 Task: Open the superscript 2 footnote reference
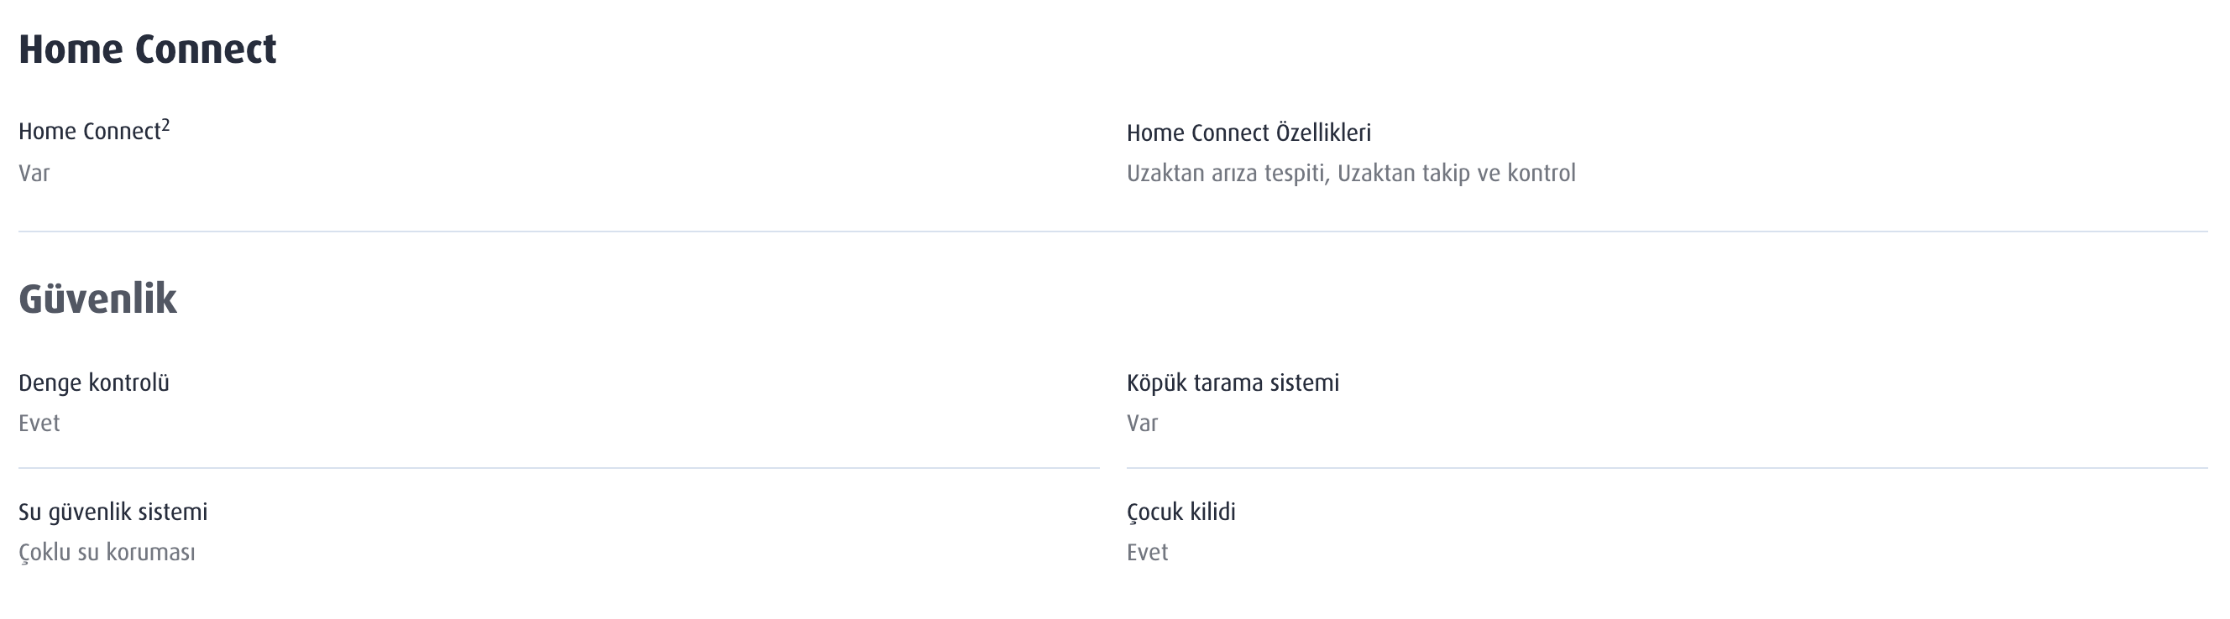tap(165, 126)
